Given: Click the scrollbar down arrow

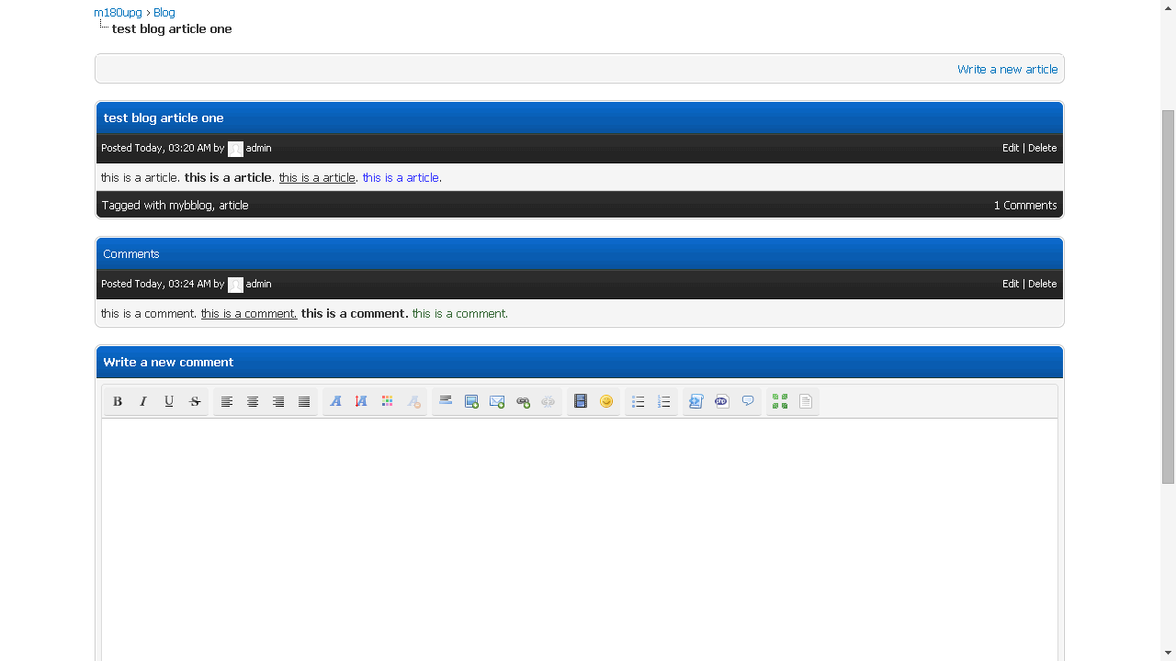Looking at the screenshot, I should pyautogui.click(x=1168, y=653).
